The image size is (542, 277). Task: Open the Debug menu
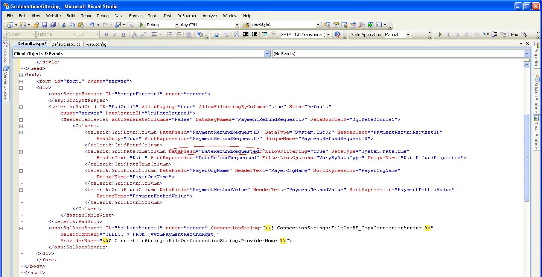point(103,16)
